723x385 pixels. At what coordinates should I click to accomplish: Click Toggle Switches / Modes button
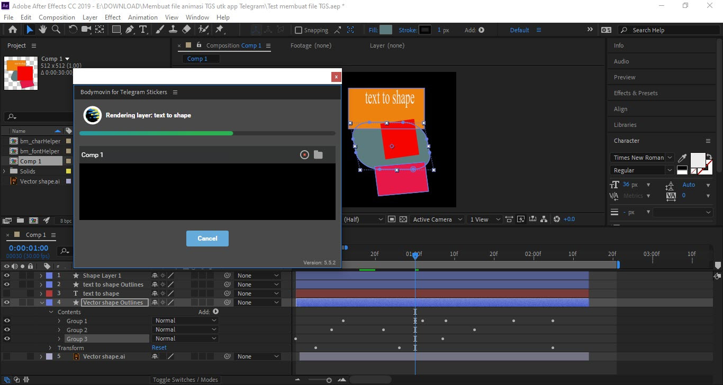pyautogui.click(x=185, y=380)
